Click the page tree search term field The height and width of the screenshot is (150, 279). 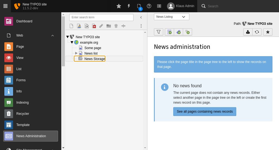tap(101, 17)
